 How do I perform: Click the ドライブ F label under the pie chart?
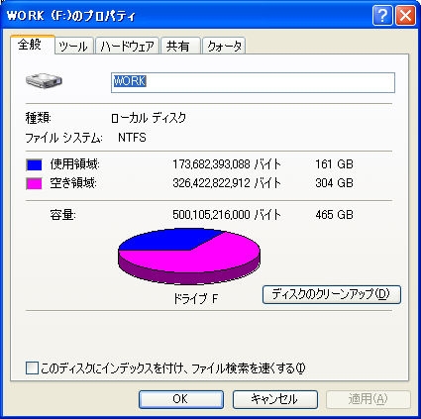[x=195, y=299]
